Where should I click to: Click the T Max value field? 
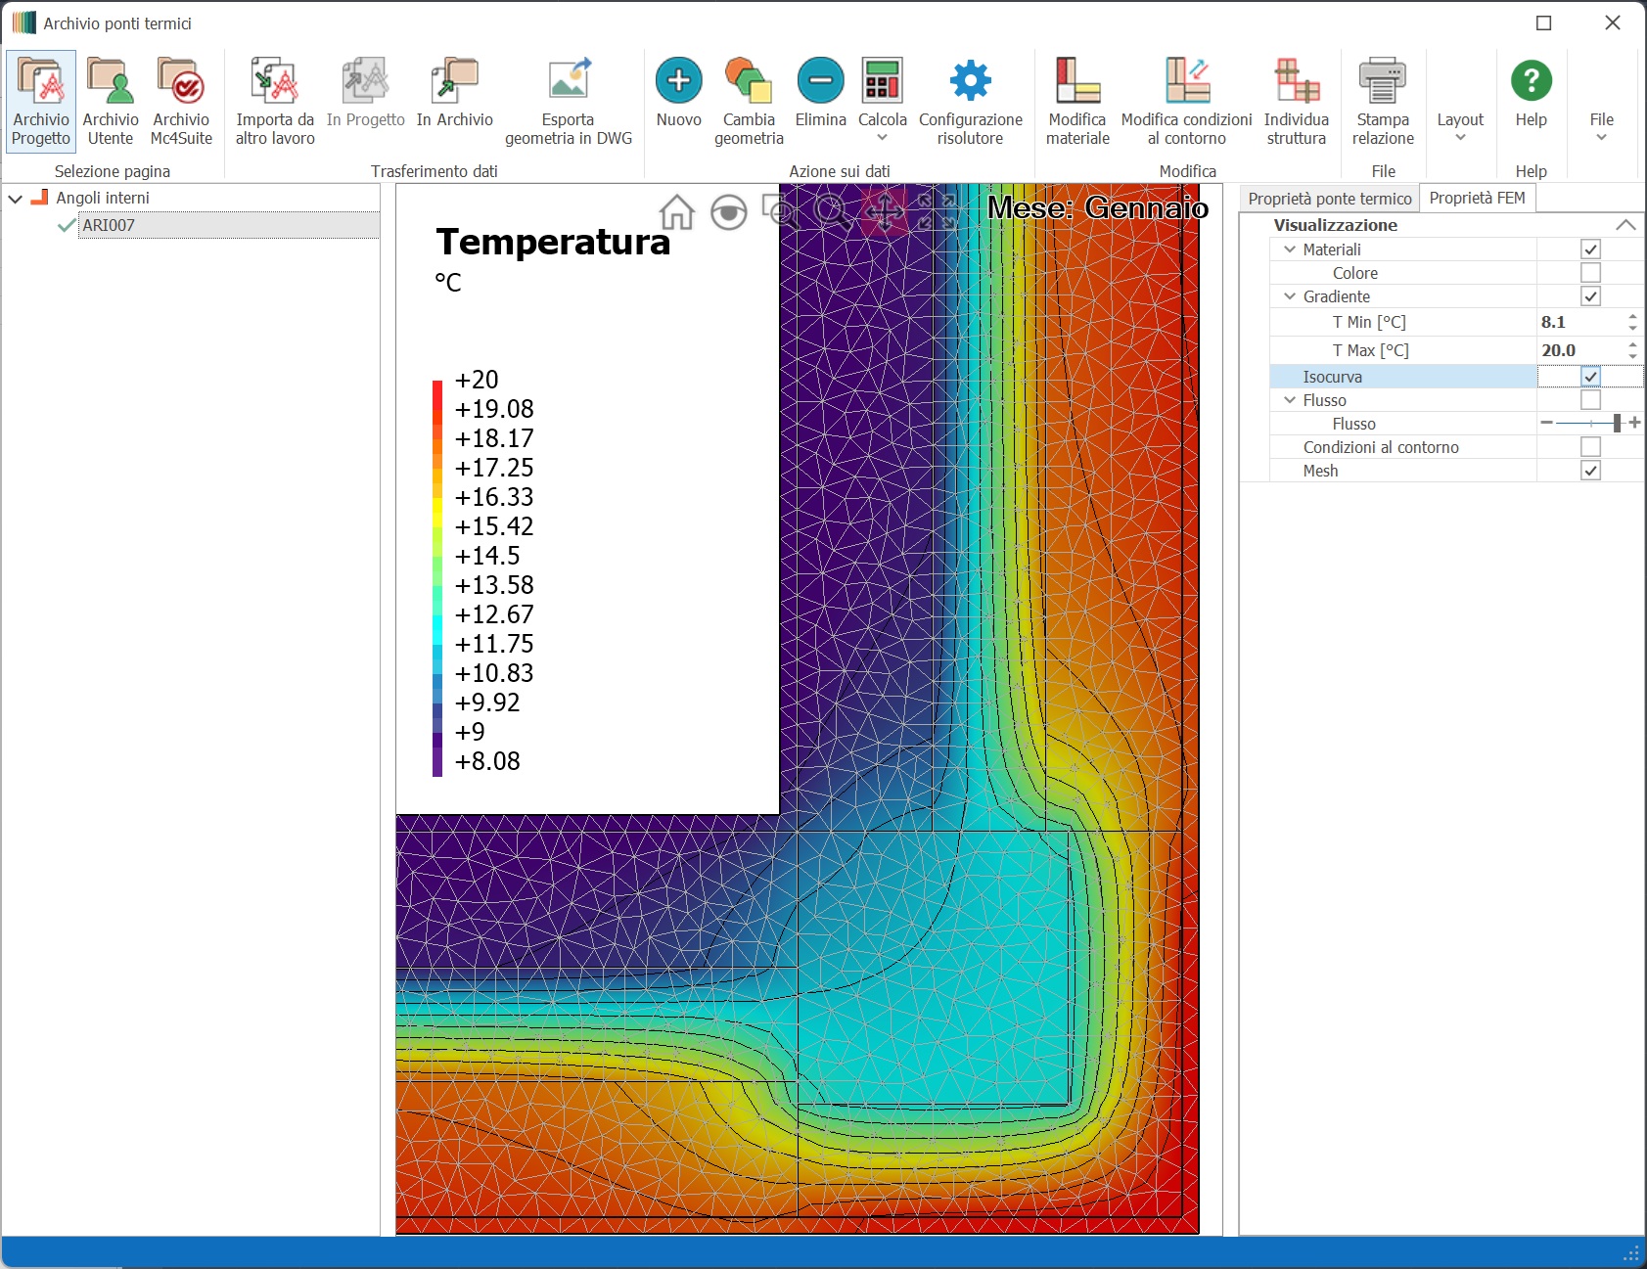pos(1579,350)
